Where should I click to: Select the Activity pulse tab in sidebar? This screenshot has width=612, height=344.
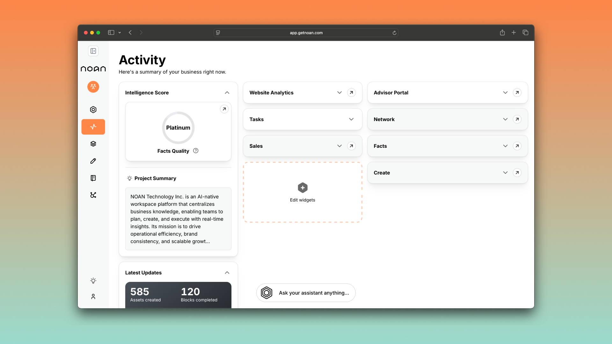[93, 127]
